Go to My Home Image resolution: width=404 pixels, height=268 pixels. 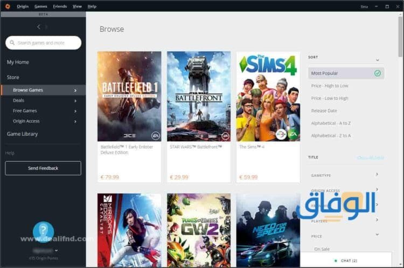18,62
